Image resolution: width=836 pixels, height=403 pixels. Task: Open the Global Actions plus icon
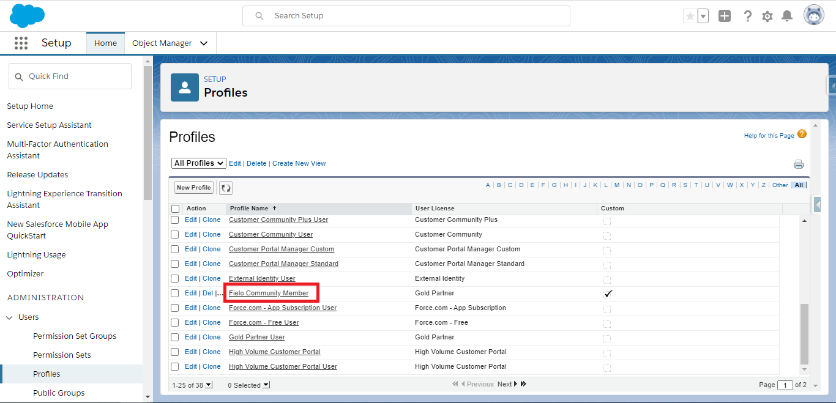tap(725, 16)
